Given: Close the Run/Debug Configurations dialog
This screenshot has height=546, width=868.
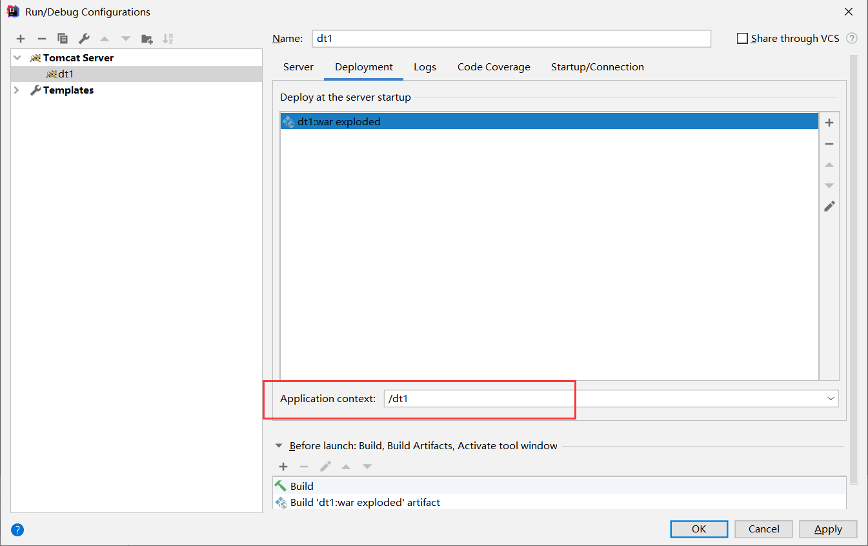Looking at the screenshot, I should 848,12.
